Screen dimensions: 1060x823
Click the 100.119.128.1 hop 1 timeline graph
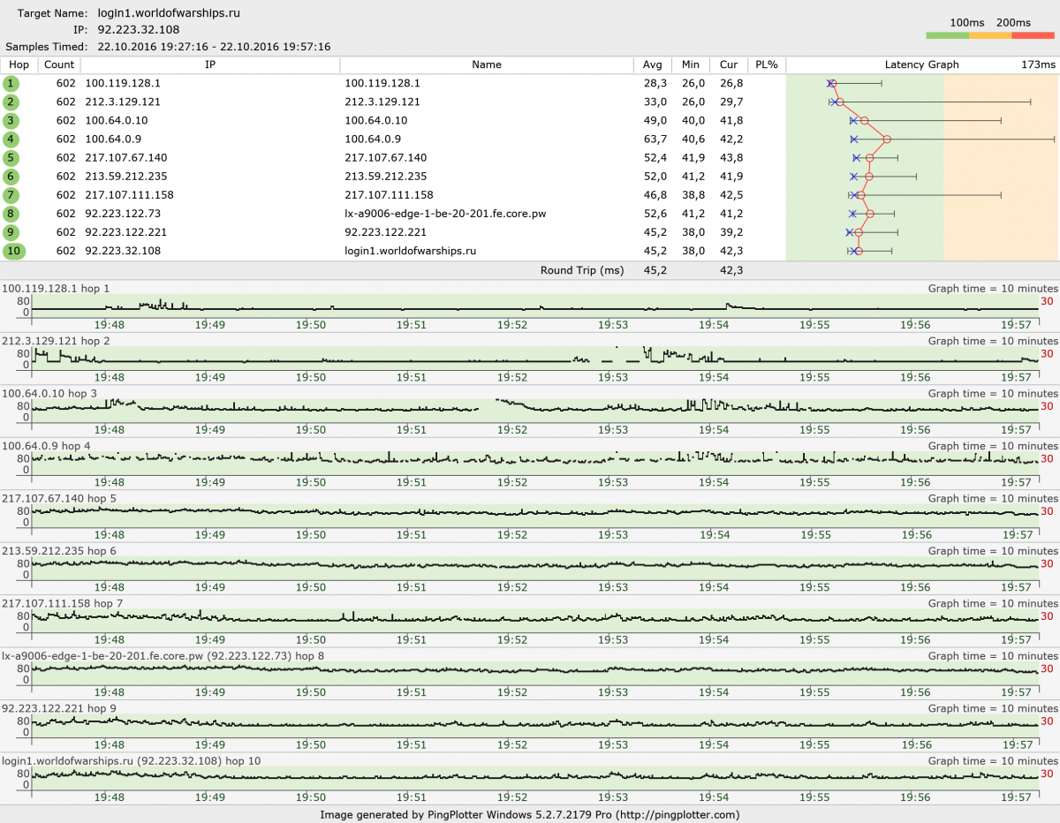pyautogui.click(x=535, y=306)
